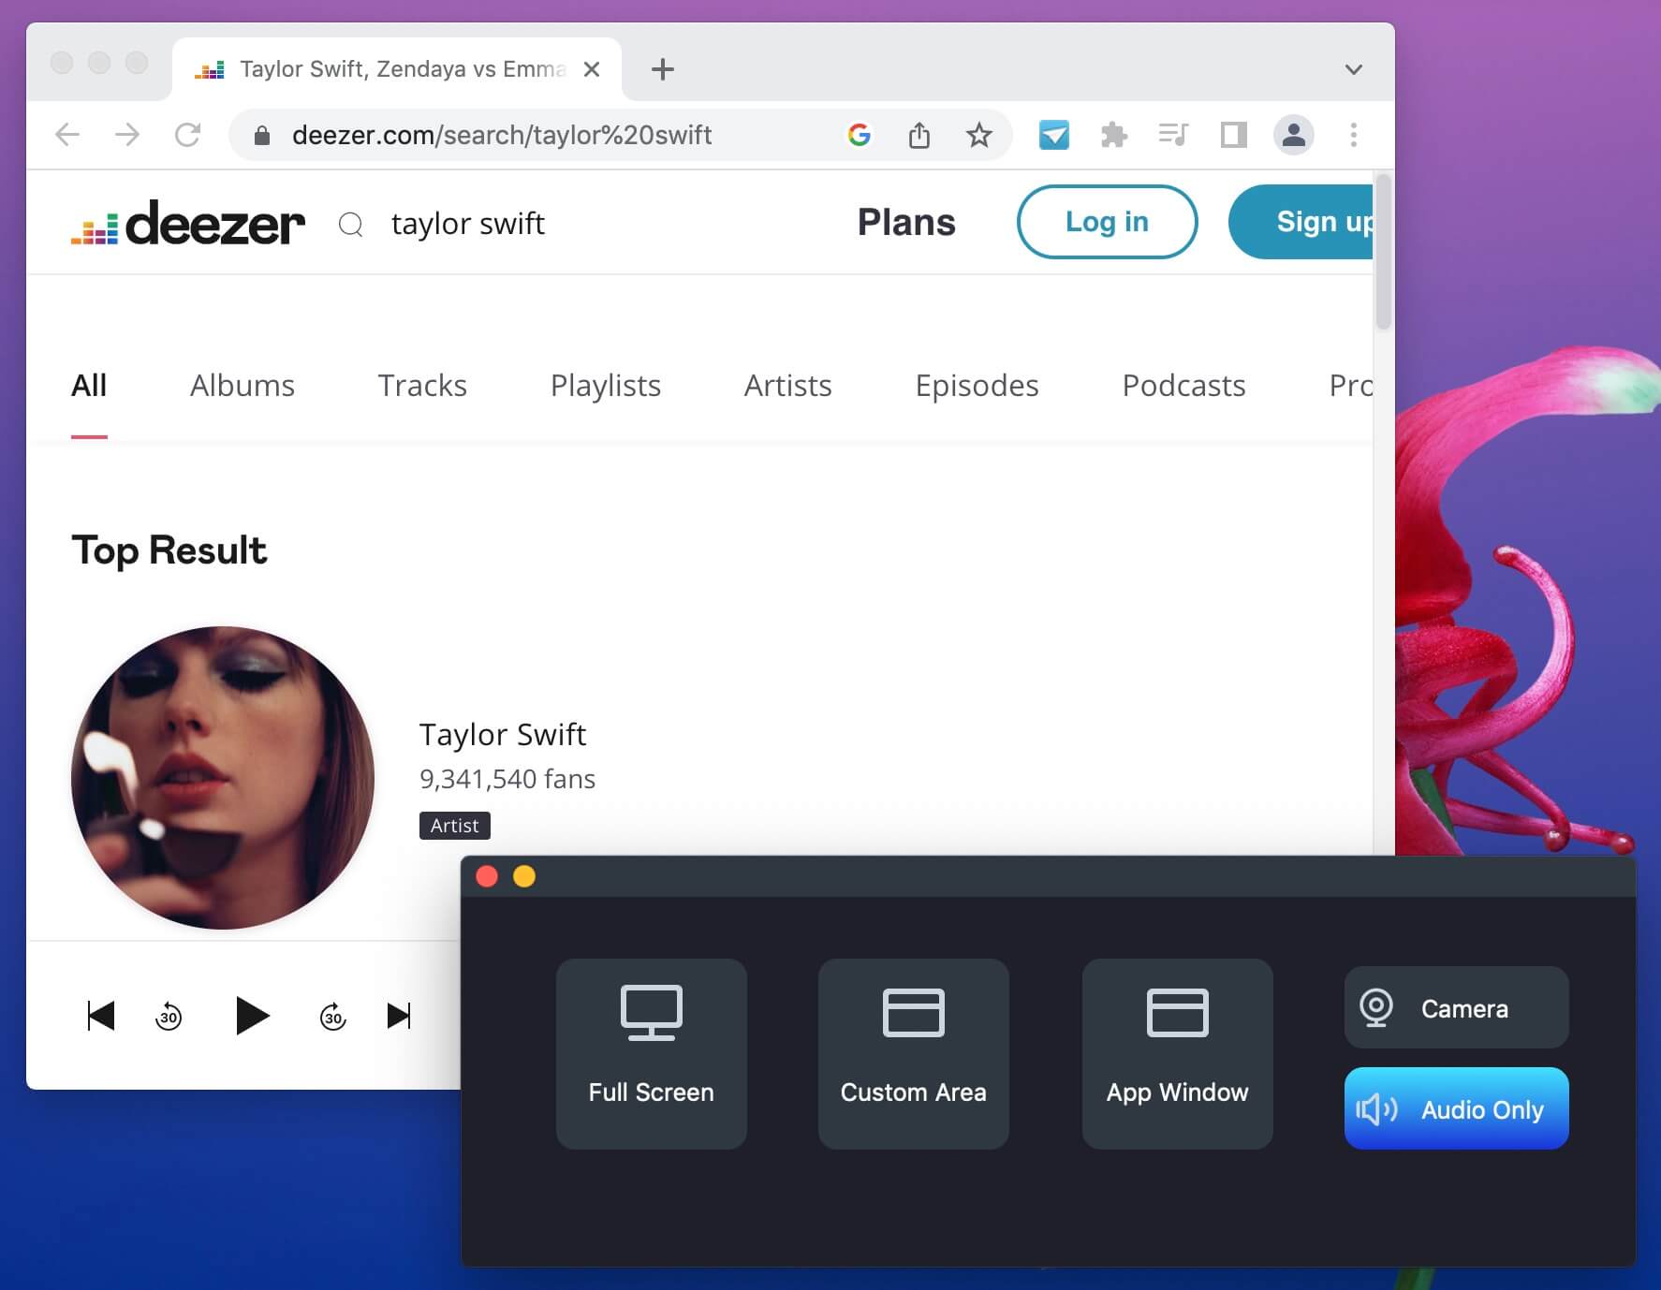Open the Taylor Swift artist photo
This screenshot has height=1290, width=1661.
[223, 778]
